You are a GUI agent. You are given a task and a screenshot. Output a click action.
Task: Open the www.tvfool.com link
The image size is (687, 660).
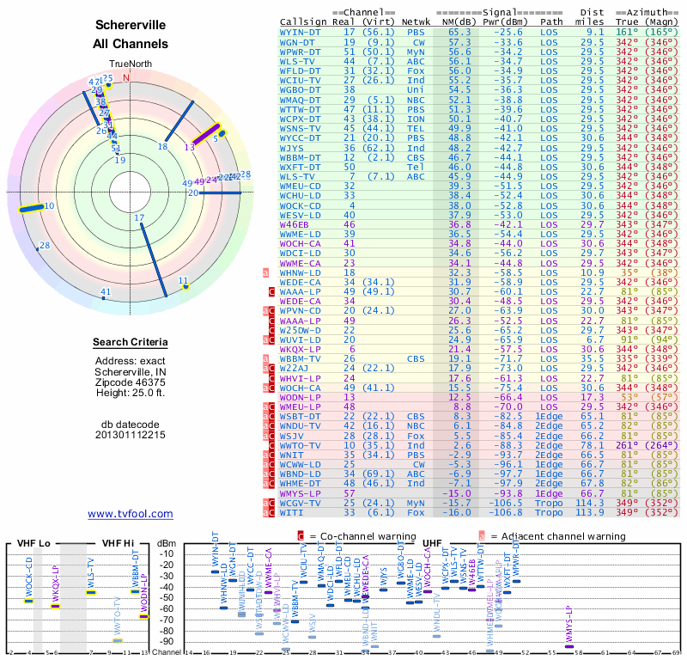coord(131,514)
